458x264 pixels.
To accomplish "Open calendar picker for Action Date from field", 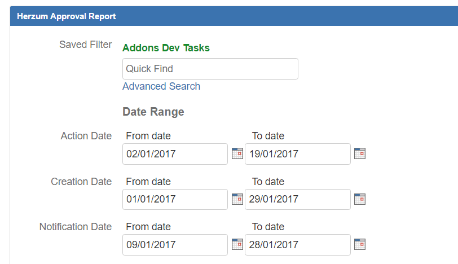I will (237, 153).
